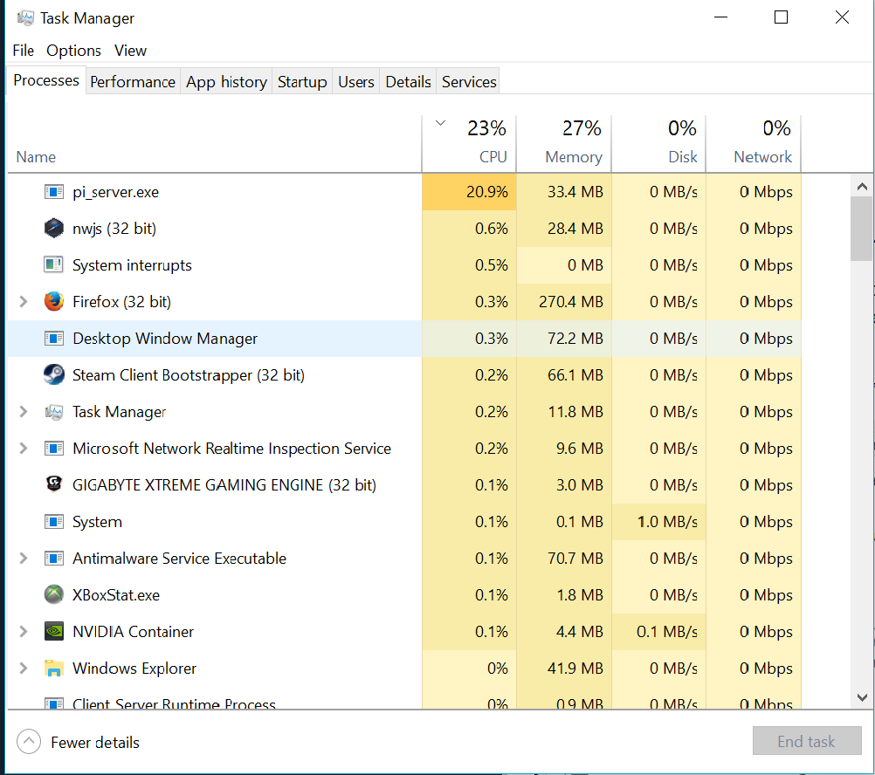This screenshot has height=775, width=875.
Task: Select the XBoxStat.exe process name
Action: click(x=116, y=595)
